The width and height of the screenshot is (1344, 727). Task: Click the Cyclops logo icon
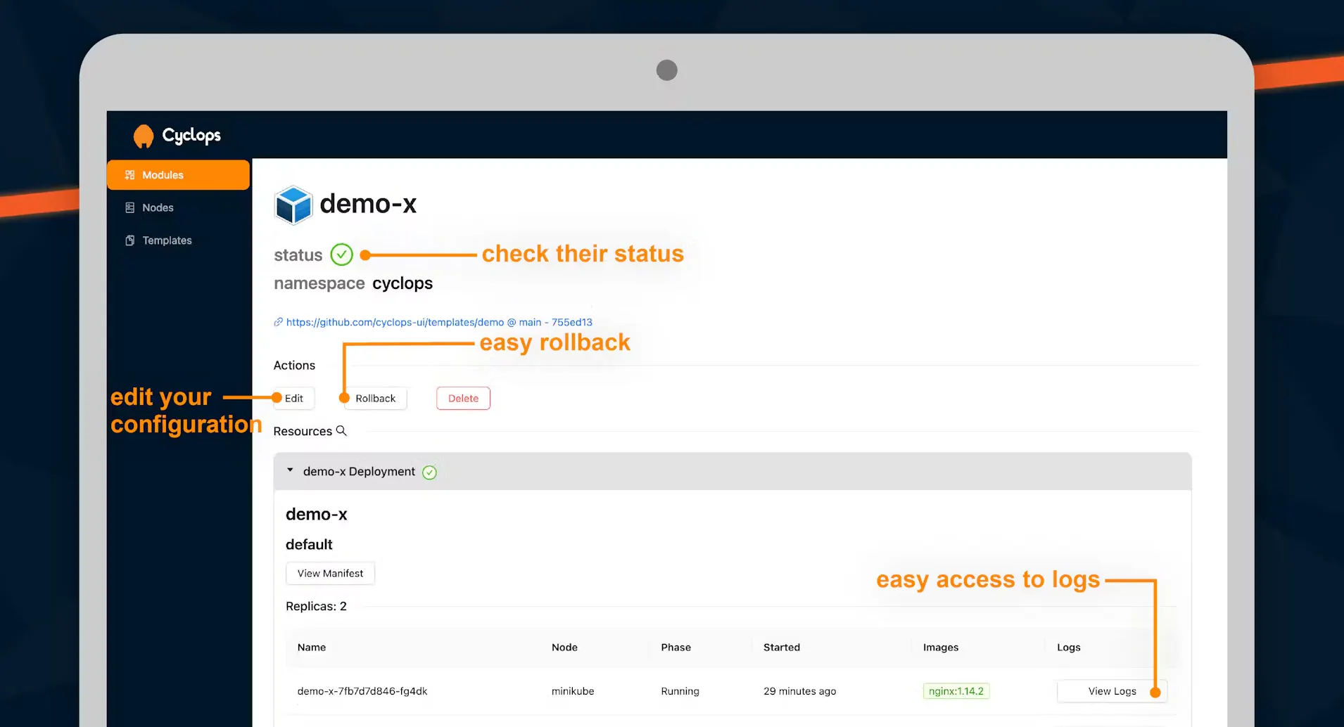coord(144,136)
